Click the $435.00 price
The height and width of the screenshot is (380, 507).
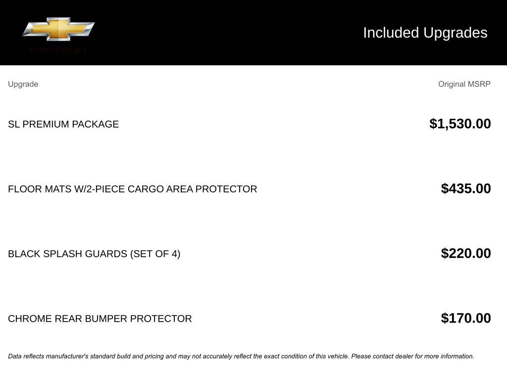(x=466, y=189)
